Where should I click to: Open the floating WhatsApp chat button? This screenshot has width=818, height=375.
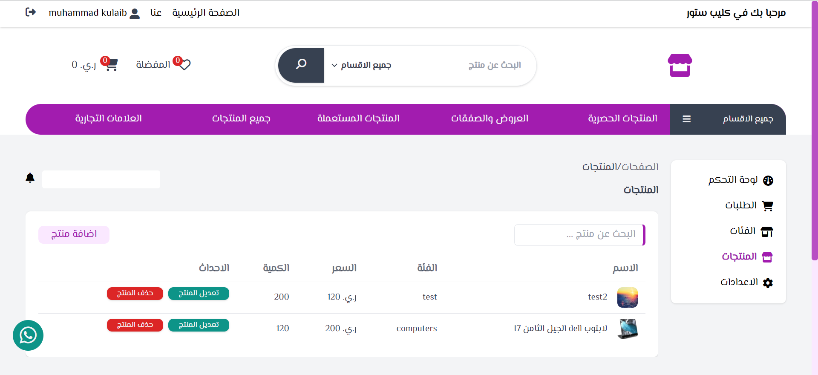[28, 335]
